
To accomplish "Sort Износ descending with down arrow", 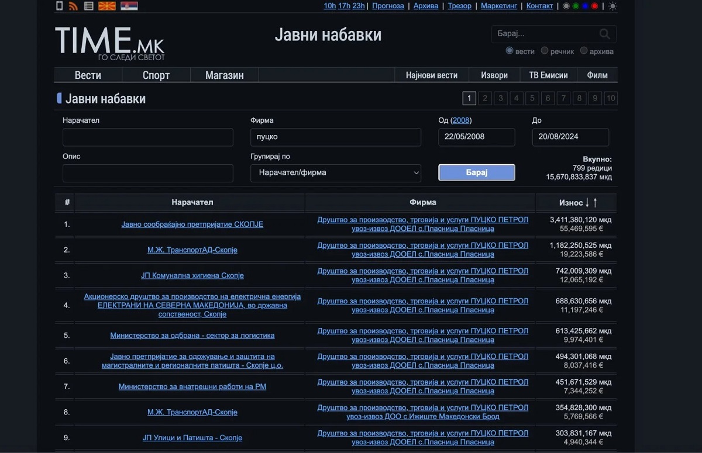I will click(587, 203).
